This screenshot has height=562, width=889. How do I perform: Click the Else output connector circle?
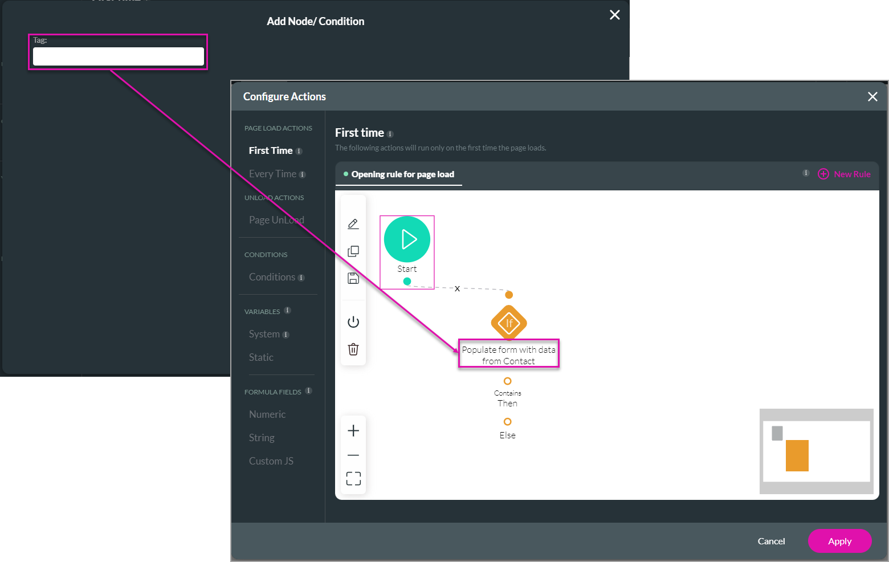tap(507, 422)
